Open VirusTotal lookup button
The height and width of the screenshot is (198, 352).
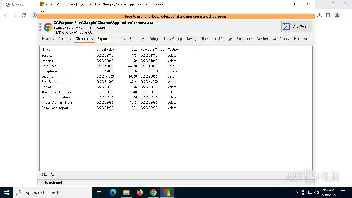pyautogui.click(x=296, y=27)
